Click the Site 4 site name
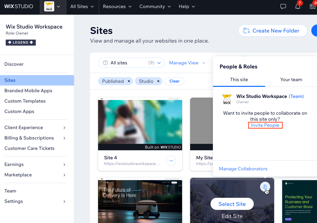 tap(110, 158)
